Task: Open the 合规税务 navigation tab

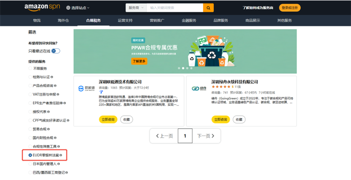Action: [x=93, y=20]
